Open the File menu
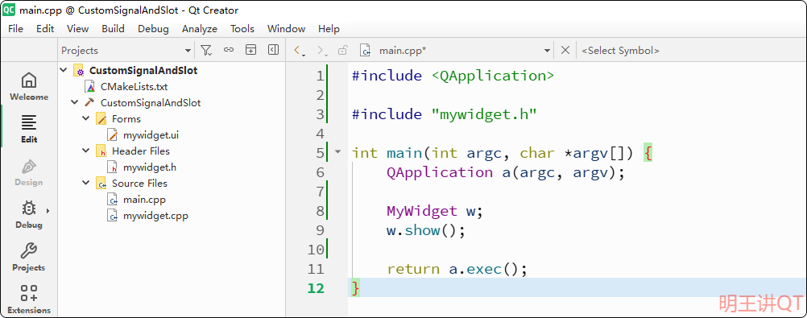Screen dimensions: 807x318 tap(16, 29)
